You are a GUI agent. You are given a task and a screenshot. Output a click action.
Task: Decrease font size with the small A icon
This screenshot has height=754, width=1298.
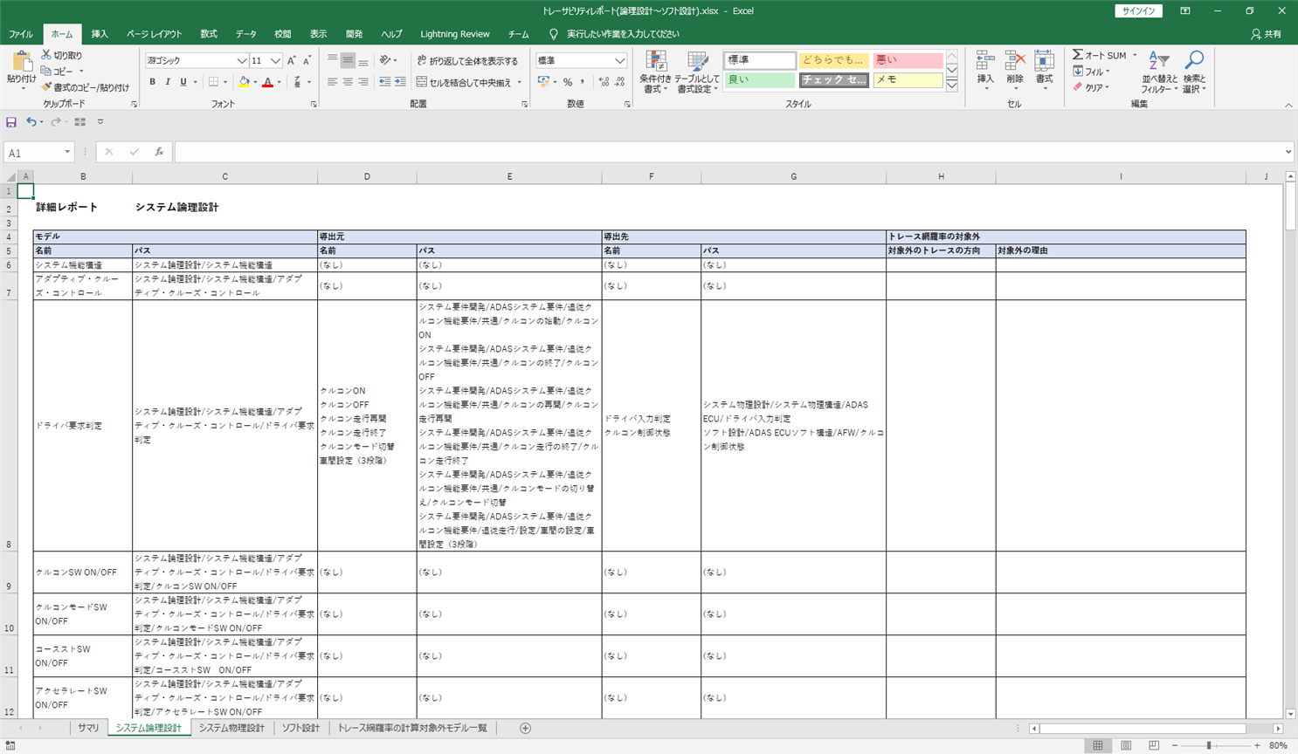pyautogui.click(x=307, y=60)
